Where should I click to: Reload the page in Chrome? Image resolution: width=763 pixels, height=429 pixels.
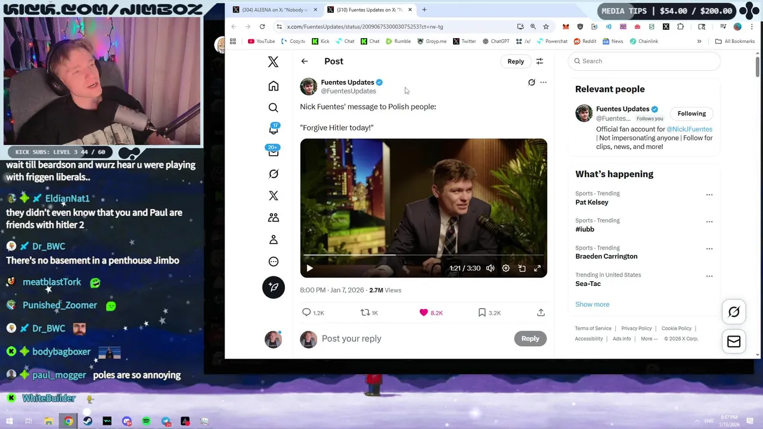click(x=262, y=27)
